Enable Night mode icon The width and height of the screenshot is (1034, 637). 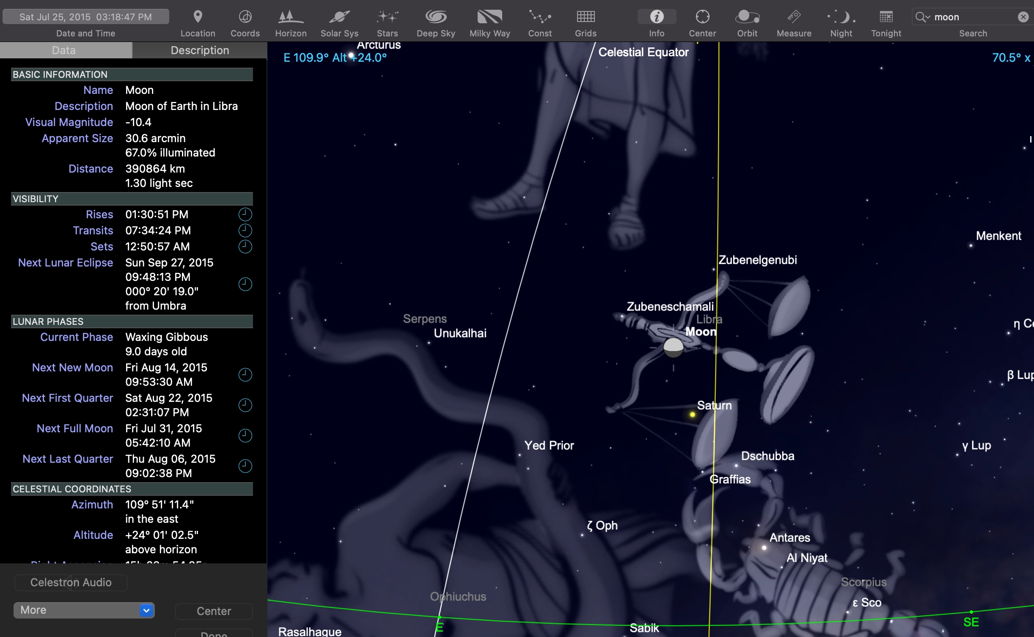click(841, 17)
